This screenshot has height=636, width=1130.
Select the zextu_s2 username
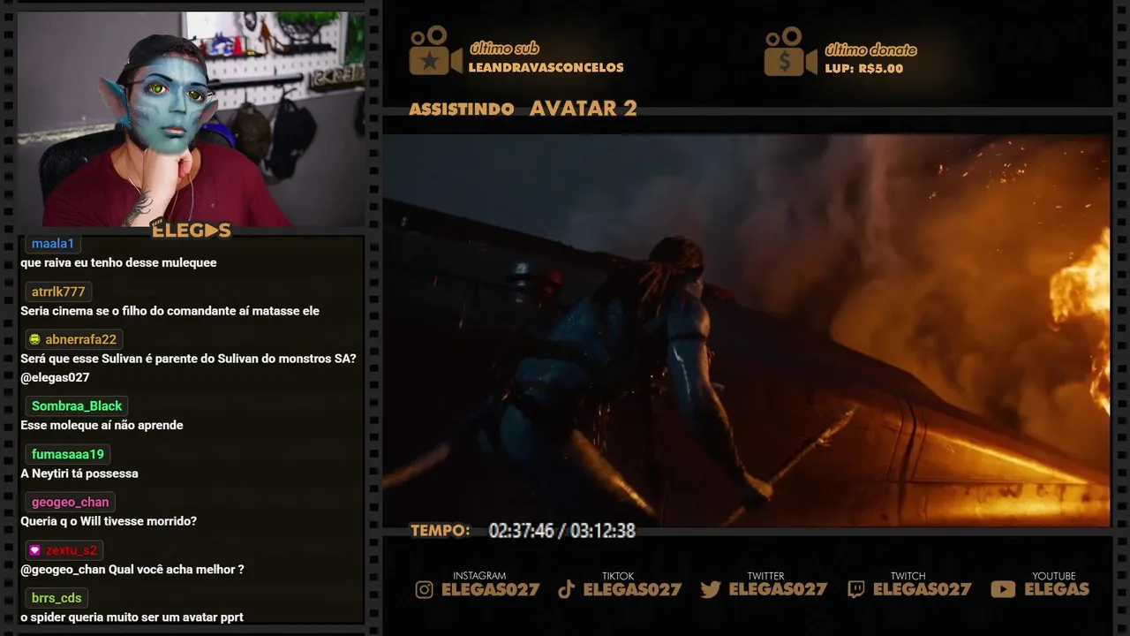72,550
